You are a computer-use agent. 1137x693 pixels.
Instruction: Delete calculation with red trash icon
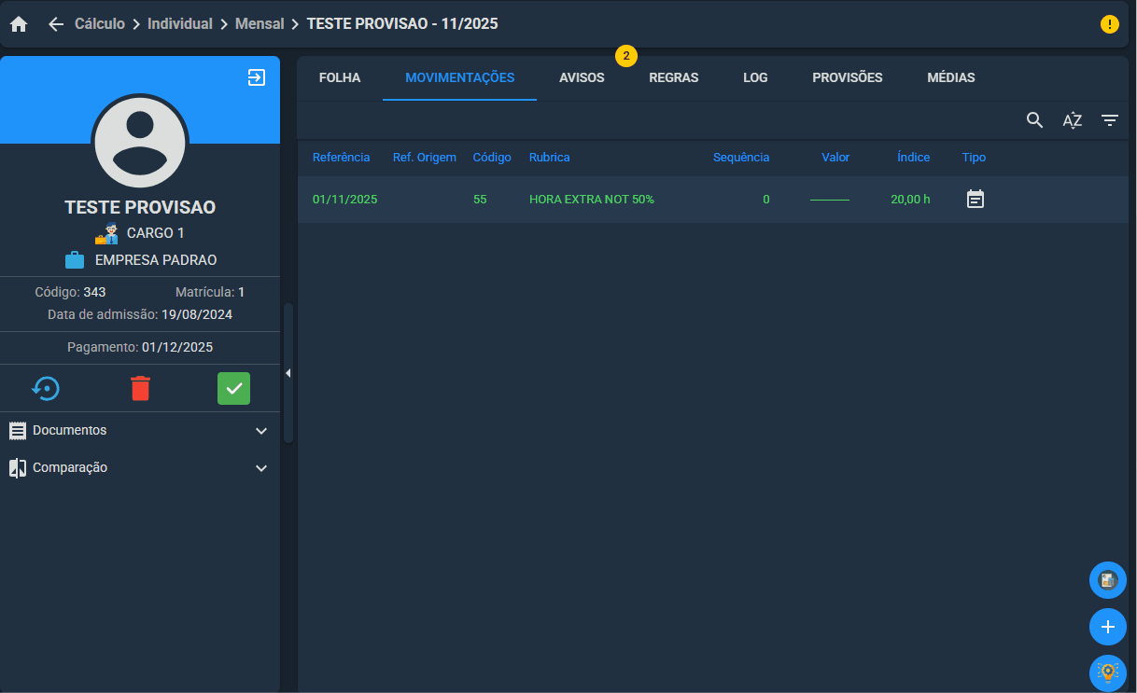140,388
